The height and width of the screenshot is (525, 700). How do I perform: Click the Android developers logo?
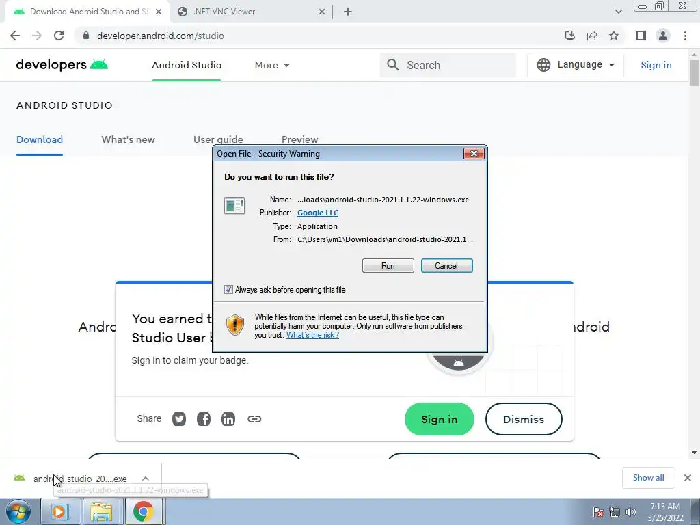62,65
